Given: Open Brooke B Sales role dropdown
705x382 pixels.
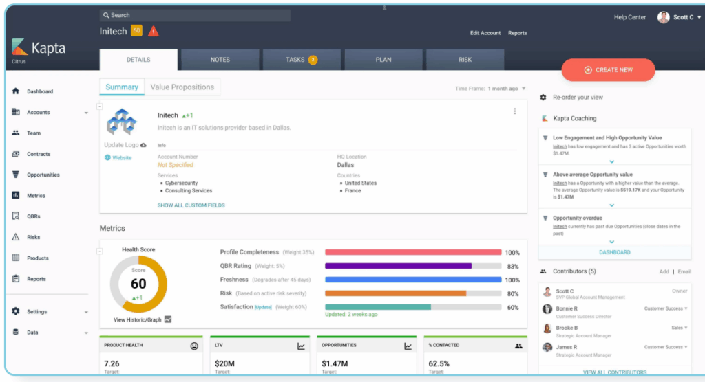Looking at the screenshot, I should [x=680, y=328].
